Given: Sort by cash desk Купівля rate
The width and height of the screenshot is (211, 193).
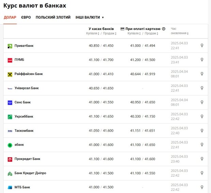Looking at the screenshot, I should [93, 33].
